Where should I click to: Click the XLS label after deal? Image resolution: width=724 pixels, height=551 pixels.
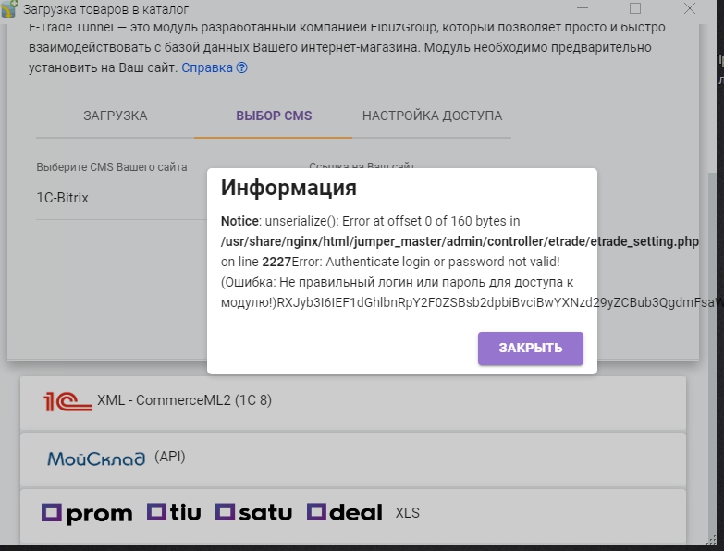click(x=407, y=513)
